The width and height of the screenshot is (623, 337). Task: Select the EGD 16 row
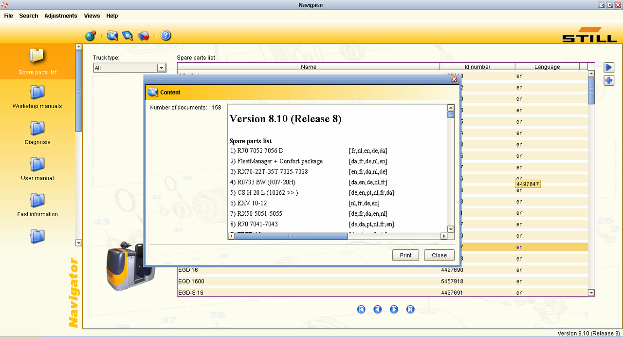(x=383, y=270)
